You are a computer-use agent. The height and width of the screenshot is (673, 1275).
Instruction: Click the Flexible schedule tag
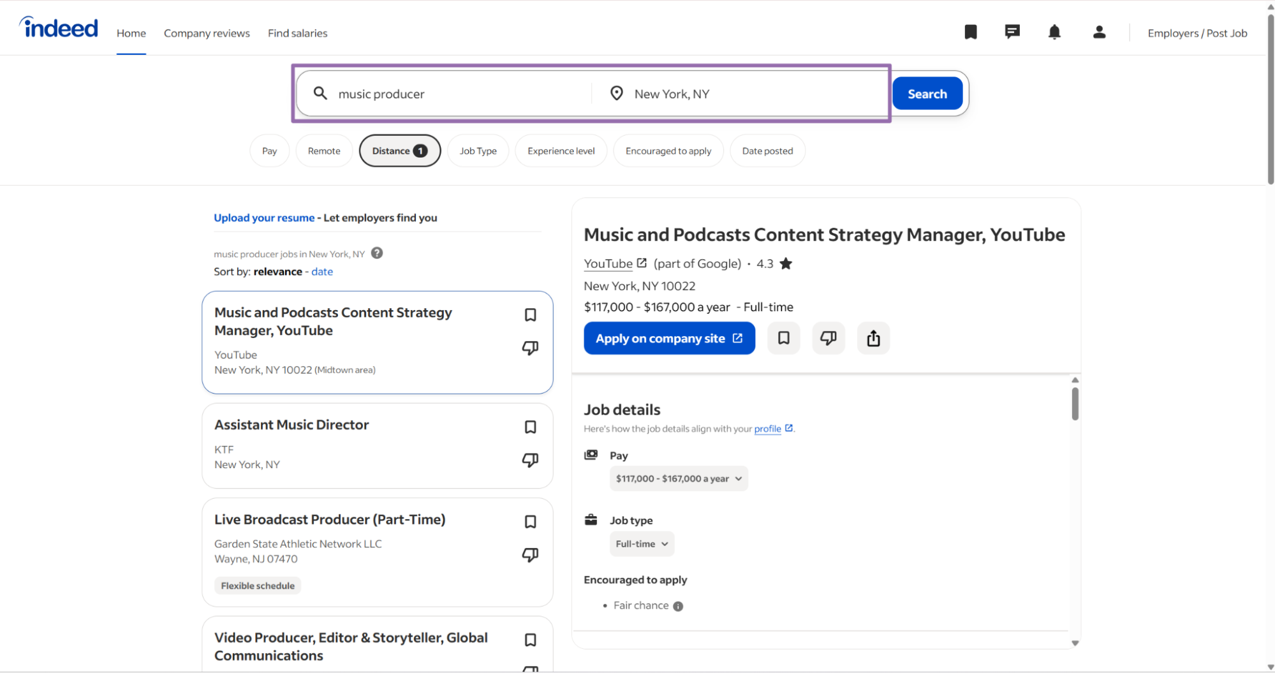pos(258,586)
